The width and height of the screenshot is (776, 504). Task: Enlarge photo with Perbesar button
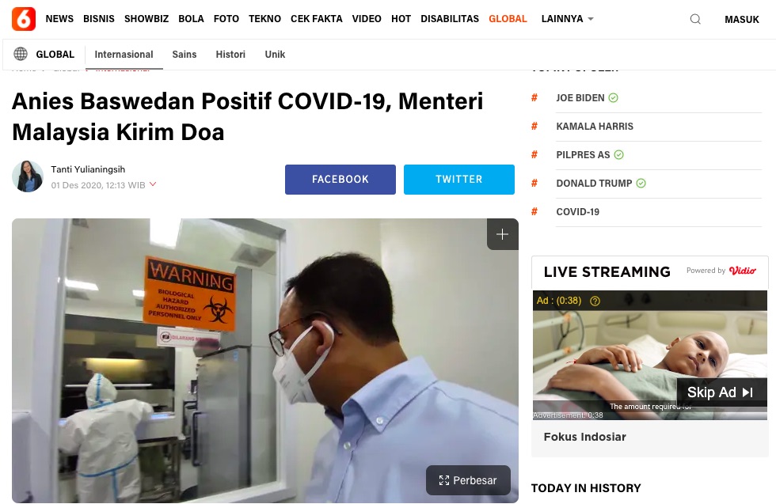pos(468,479)
